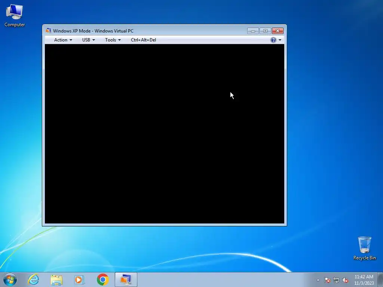Open the USB menu

[x=88, y=40]
